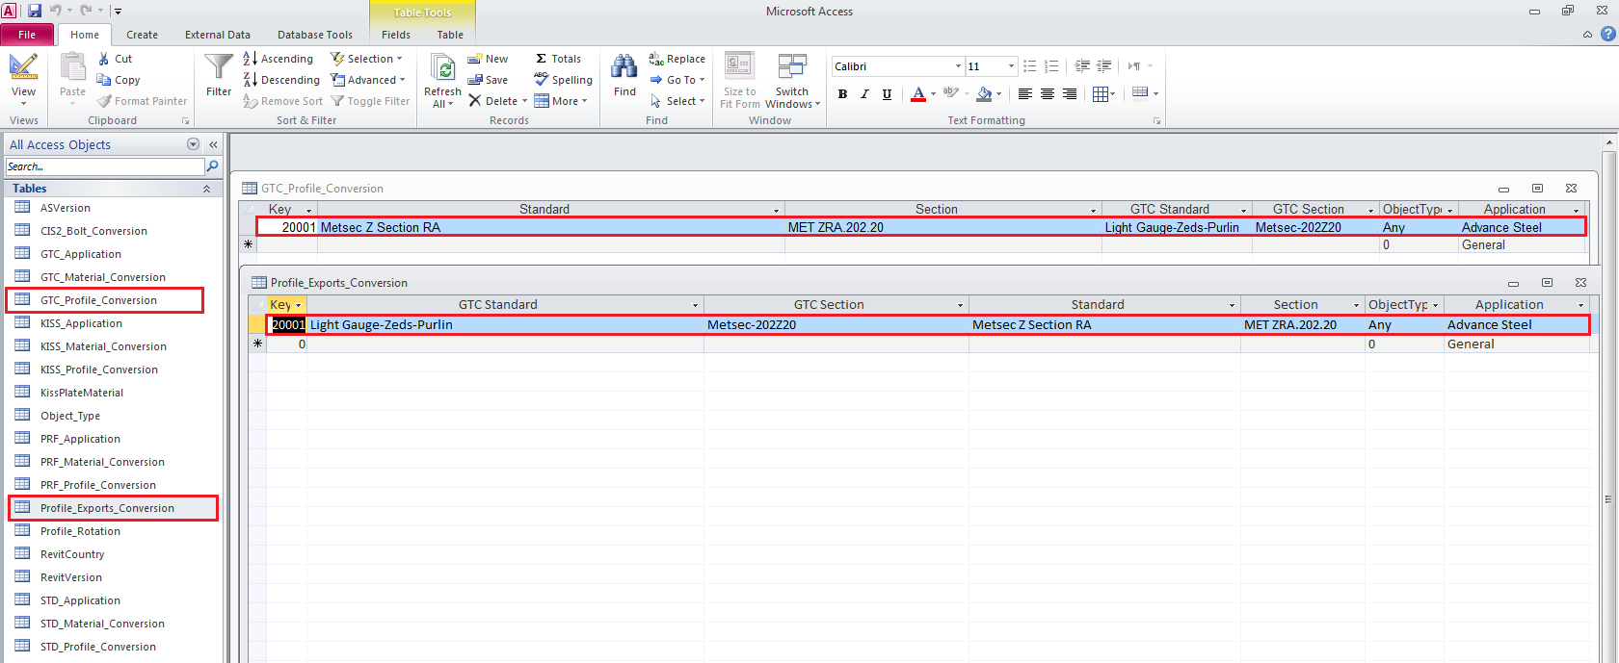Open the Selection filter dropdown
The width and height of the screenshot is (1619, 663).
tap(367, 59)
